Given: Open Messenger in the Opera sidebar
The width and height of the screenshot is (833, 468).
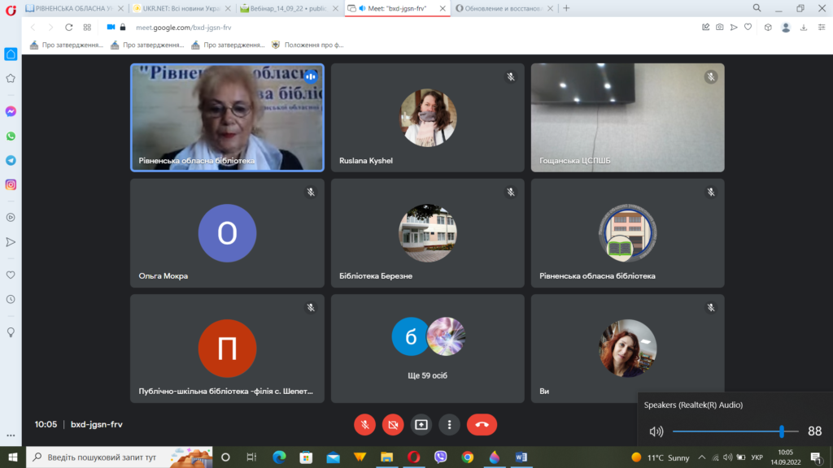Looking at the screenshot, I should [11, 111].
